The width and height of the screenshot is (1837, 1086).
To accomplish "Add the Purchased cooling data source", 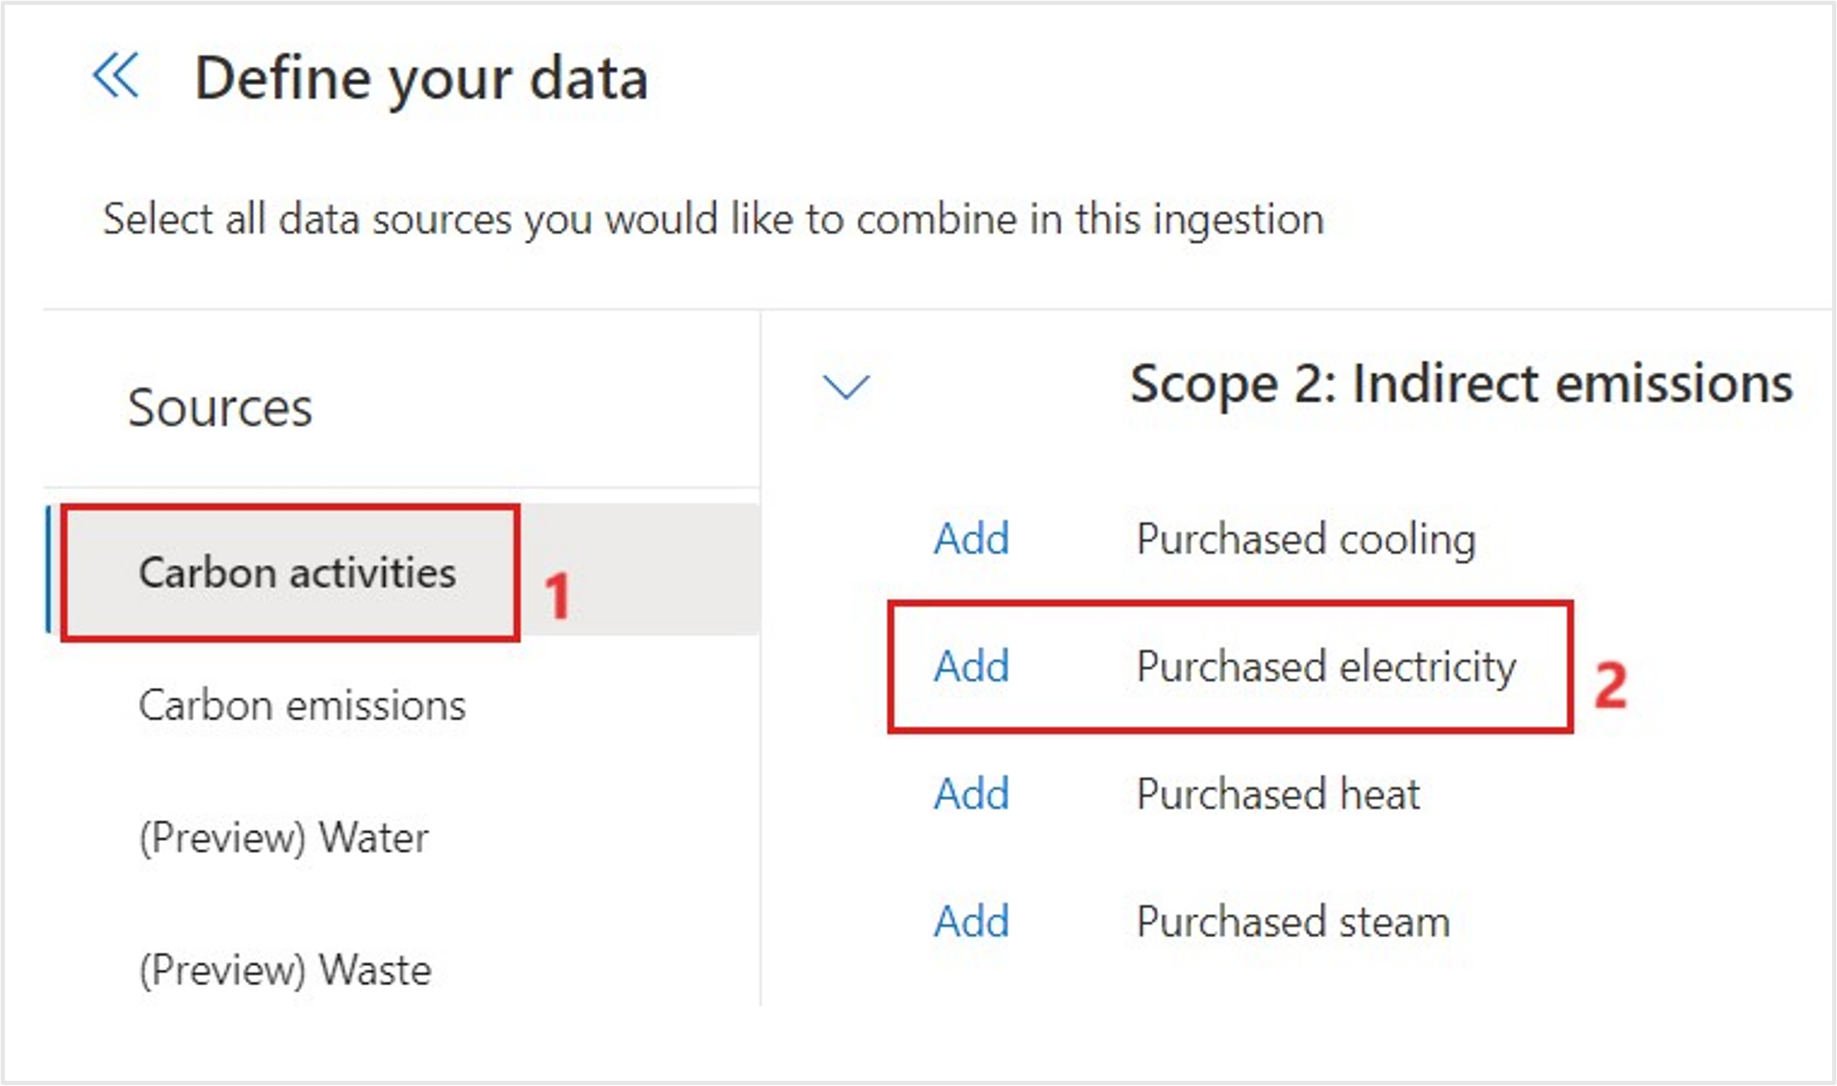I will pos(971,539).
